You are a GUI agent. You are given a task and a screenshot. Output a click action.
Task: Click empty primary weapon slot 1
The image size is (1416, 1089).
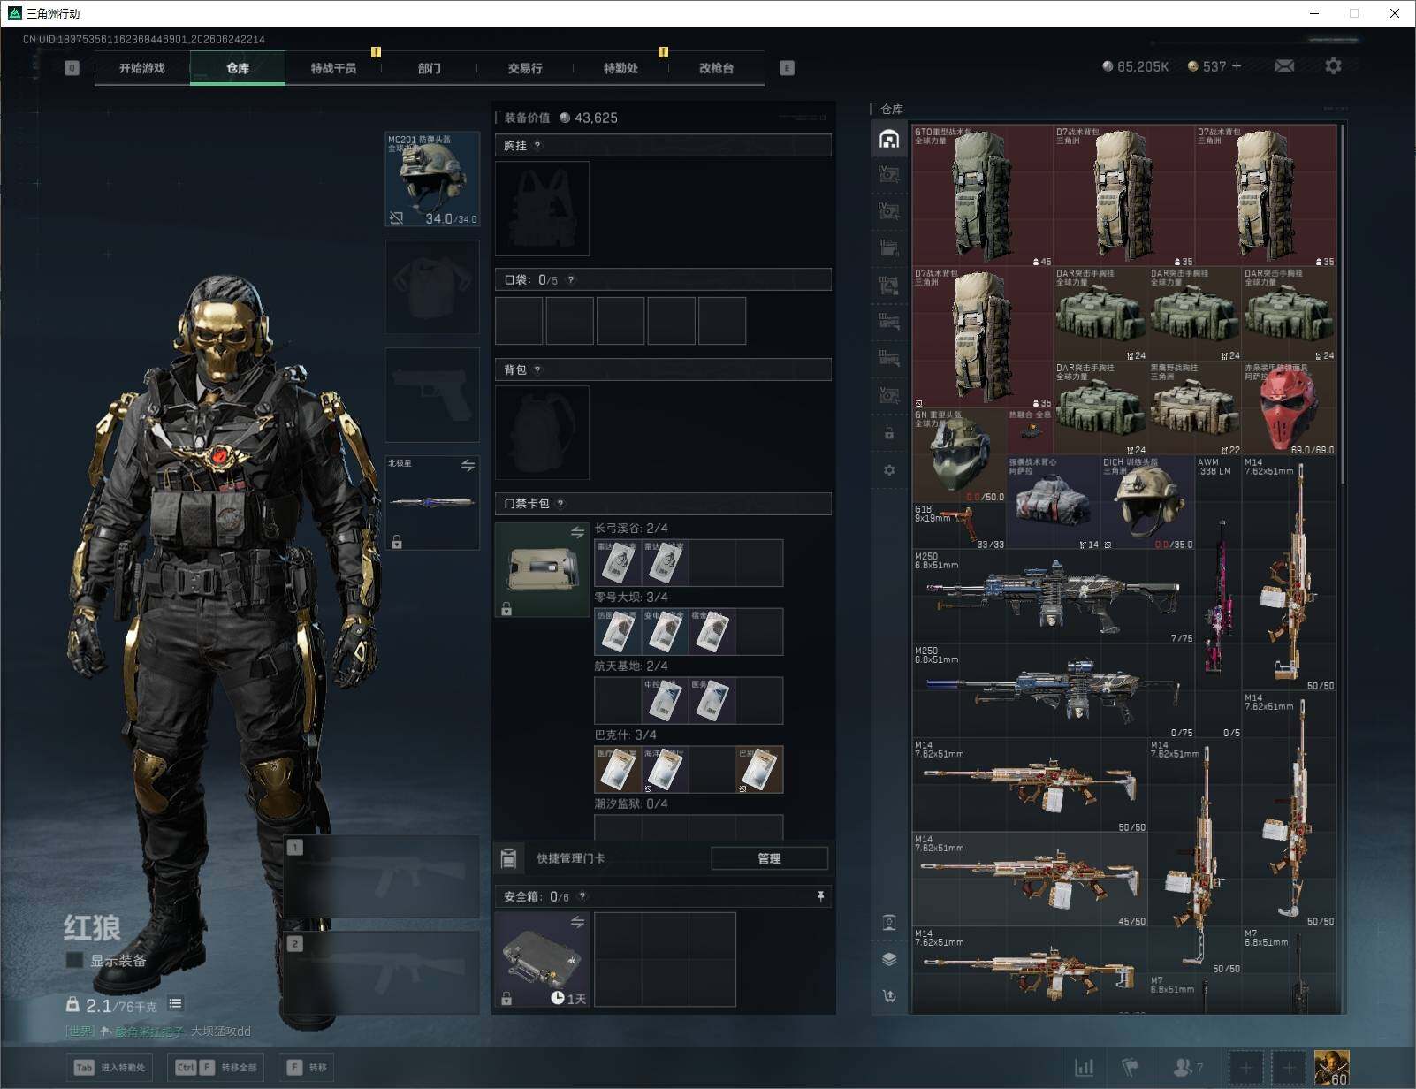(x=382, y=875)
